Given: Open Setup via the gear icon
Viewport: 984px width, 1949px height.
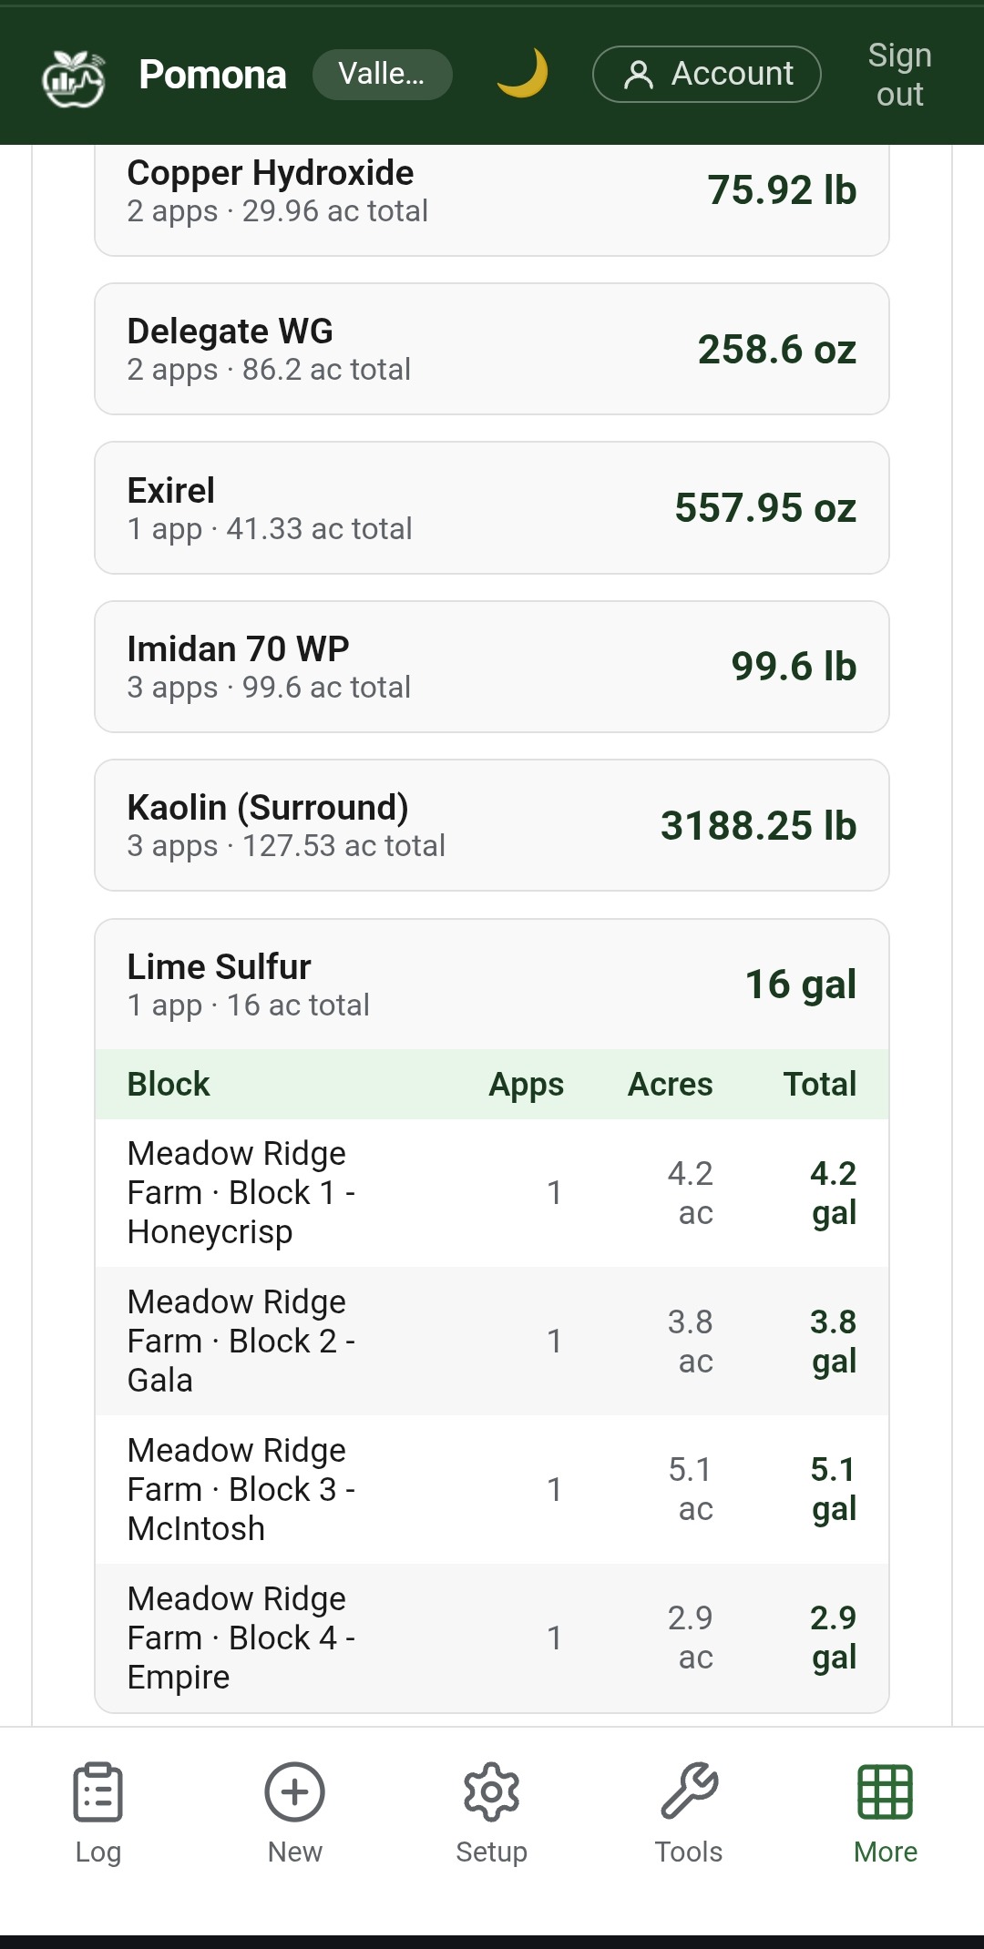Looking at the screenshot, I should click(491, 1792).
